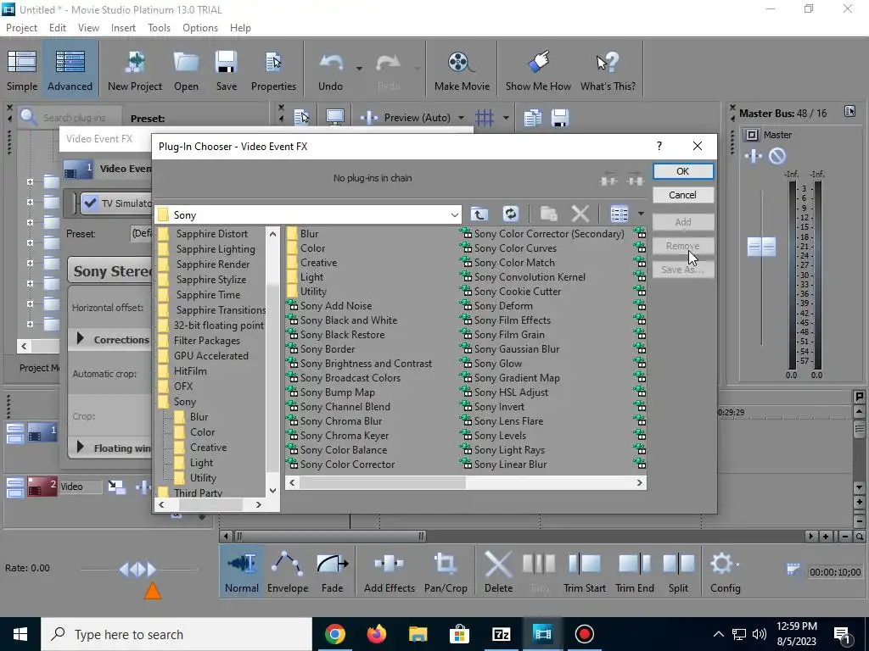Copy snapshot to clipboard icon
The height and width of the screenshot is (651, 869).
coord(533,117)
